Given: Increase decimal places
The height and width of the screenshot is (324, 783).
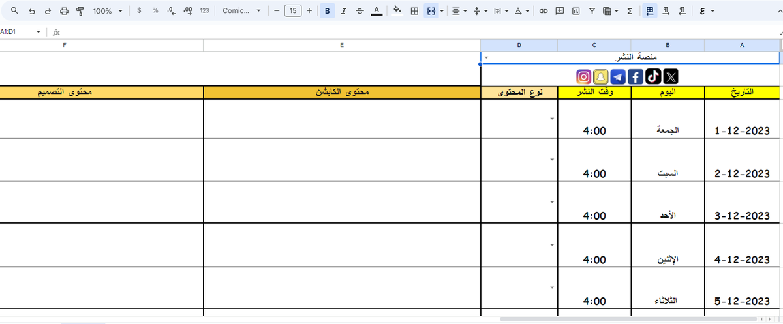Looking at the screenshot, I should 188,11.
